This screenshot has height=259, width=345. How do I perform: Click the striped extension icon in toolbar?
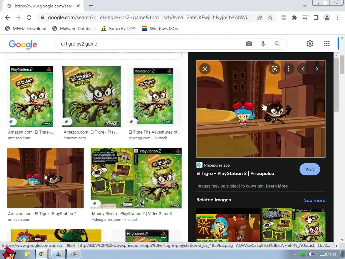284,18
